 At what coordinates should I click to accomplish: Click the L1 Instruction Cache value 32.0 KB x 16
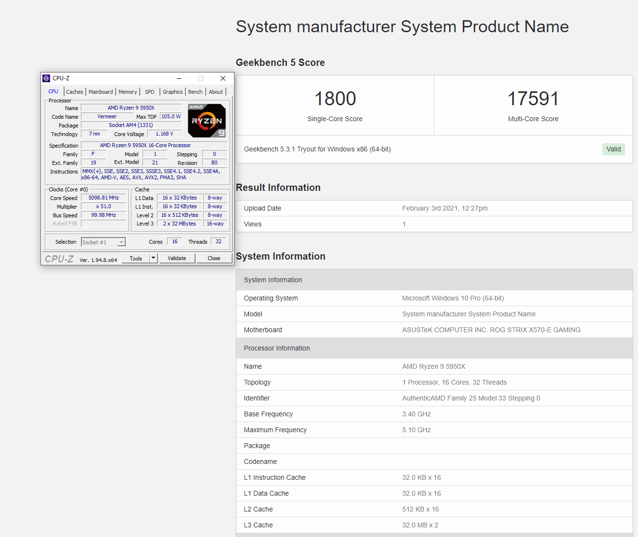pos(421,477)
